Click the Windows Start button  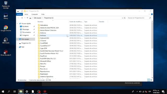[3, 92]
